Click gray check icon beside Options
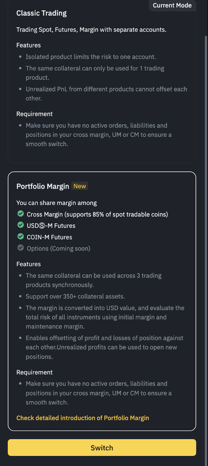The height and width of the screenshot is (466, 208). [x=20, y=248]
